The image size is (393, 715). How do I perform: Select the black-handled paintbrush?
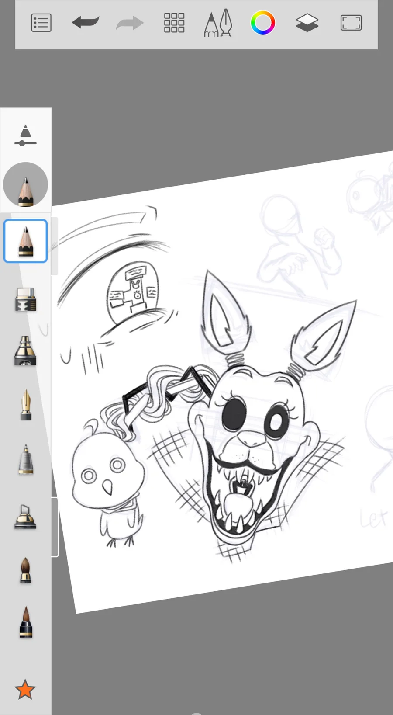(x=26, y=622)
